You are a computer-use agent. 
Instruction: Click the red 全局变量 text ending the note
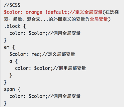click(x=99, y=19)
